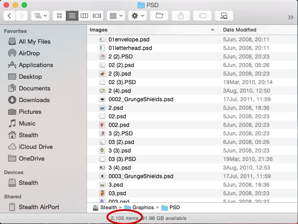This screenshot has height=224, width=298.
Task: Switch to list view
Action: point(72,16)
